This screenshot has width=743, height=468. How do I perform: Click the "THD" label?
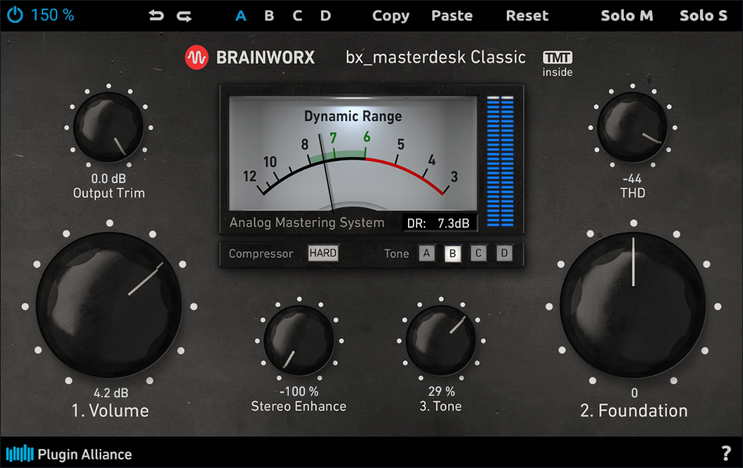click(632, 193)
